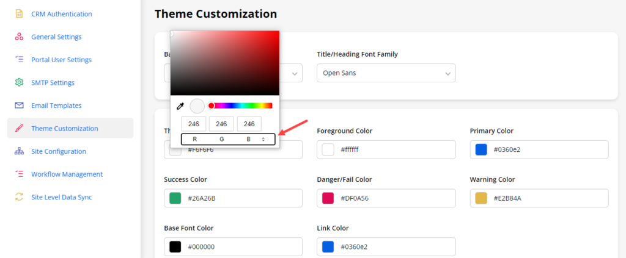The height and width of the screenshot is (258, 626).
Task: Click the Foreground Color label
Action: point(345,131)
